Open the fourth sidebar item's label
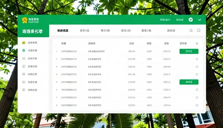The image size is (223, 128). click(32, 66)
